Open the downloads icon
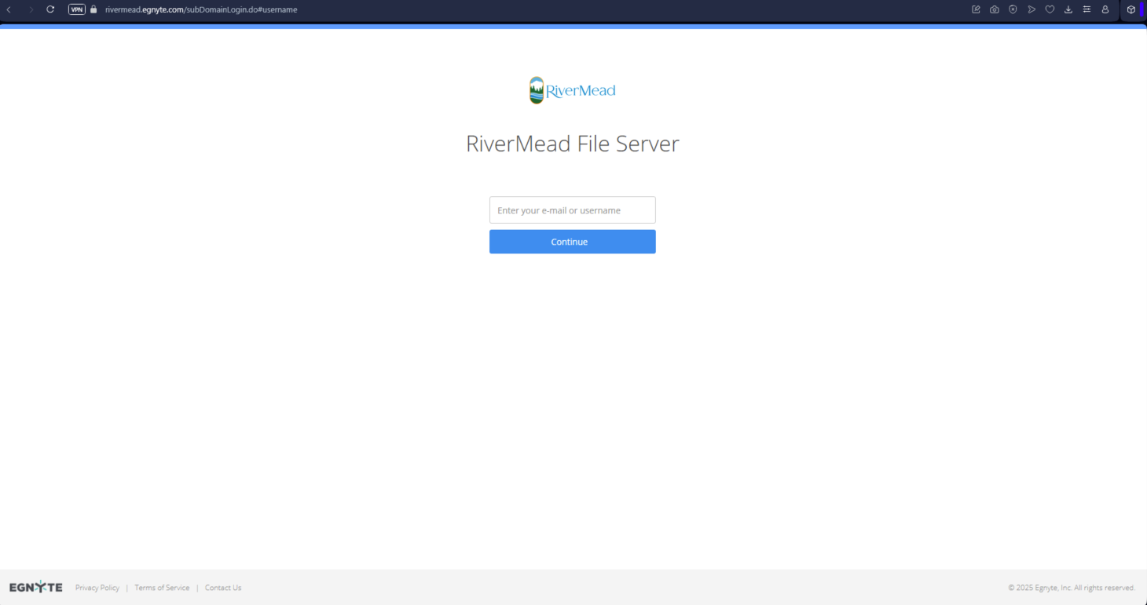The height and width of the screenshot is (605, 1147). (1068, 9)
